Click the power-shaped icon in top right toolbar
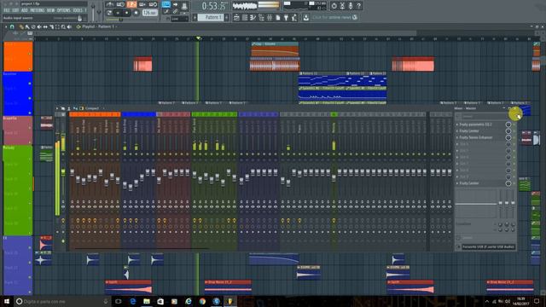Image resolution: width=546 pixels, height=307 pixels. [x=334, y=6]
